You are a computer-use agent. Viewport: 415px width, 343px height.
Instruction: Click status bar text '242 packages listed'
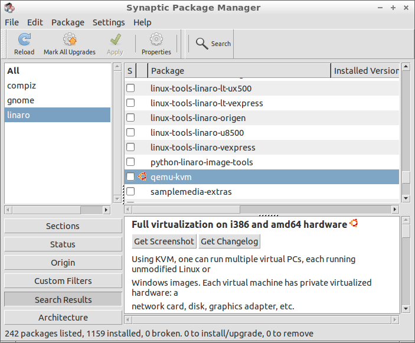tap(44, 334)
